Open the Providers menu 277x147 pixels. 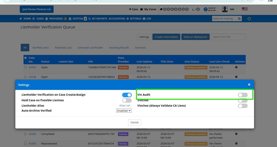pos(56,19)
